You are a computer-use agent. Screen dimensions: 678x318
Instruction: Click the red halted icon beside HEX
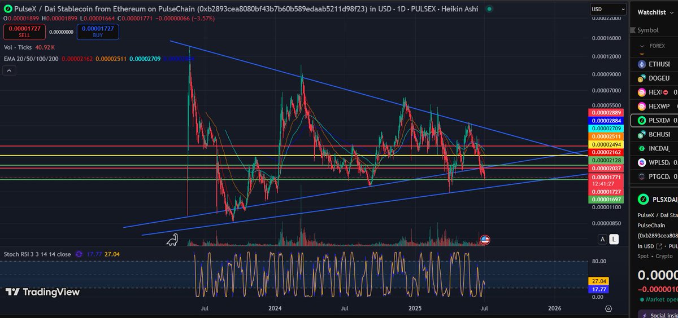tap(666, 92)
